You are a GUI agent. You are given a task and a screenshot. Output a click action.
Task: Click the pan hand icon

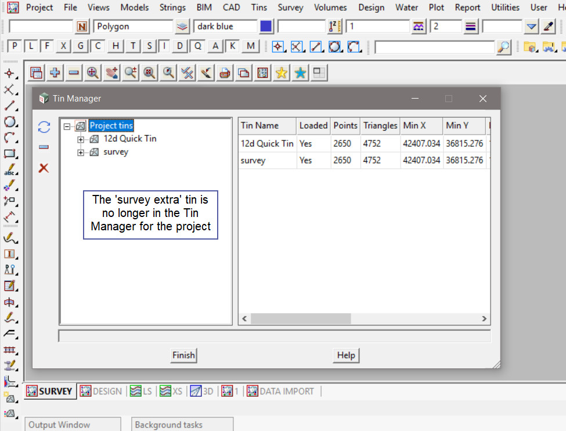[112, 73]
